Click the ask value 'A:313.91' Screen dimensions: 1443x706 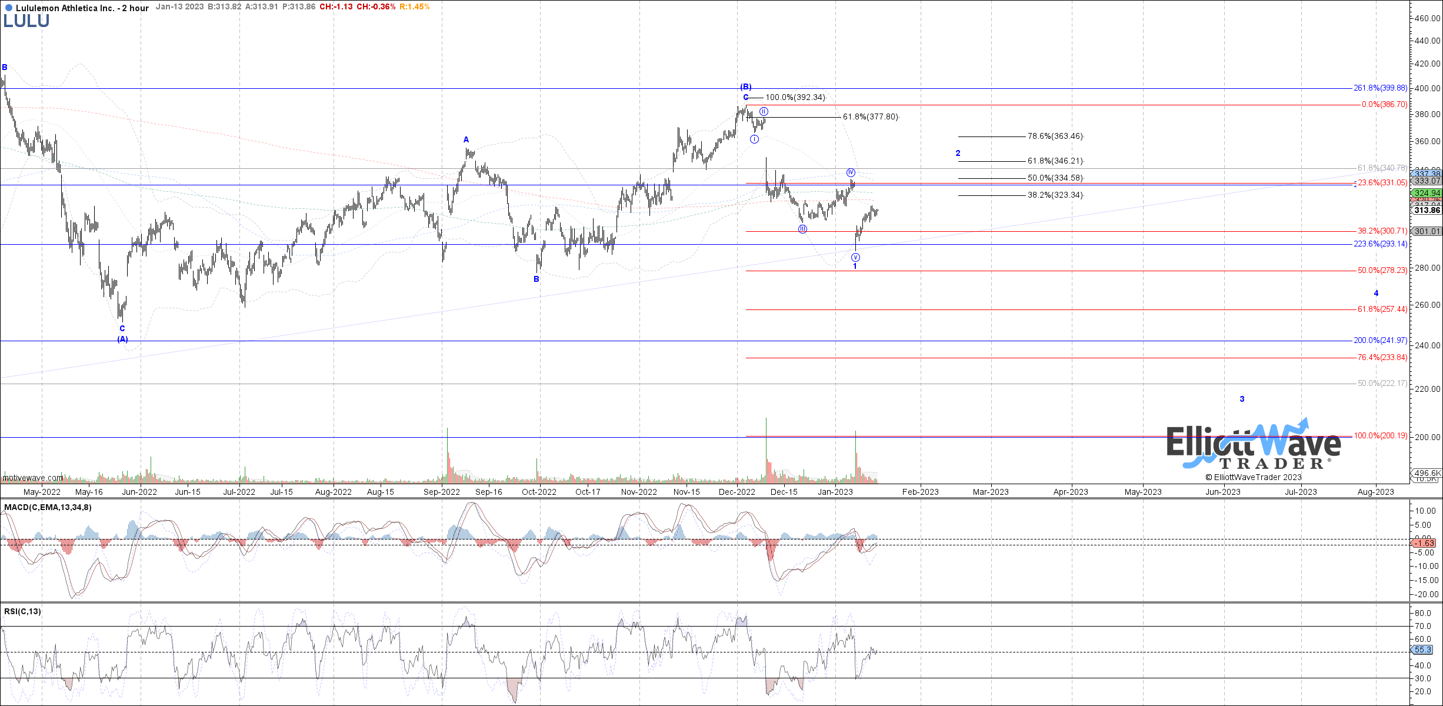pos(261,7)
